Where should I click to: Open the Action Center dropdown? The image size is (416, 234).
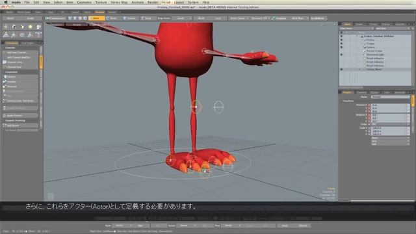(x=239, y=18)
